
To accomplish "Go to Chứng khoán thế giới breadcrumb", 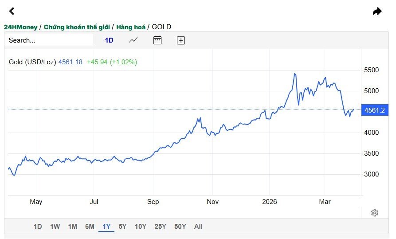I will pyautogui.click(x=77, y=27).
